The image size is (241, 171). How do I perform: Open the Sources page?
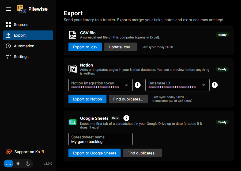point(28,25)
